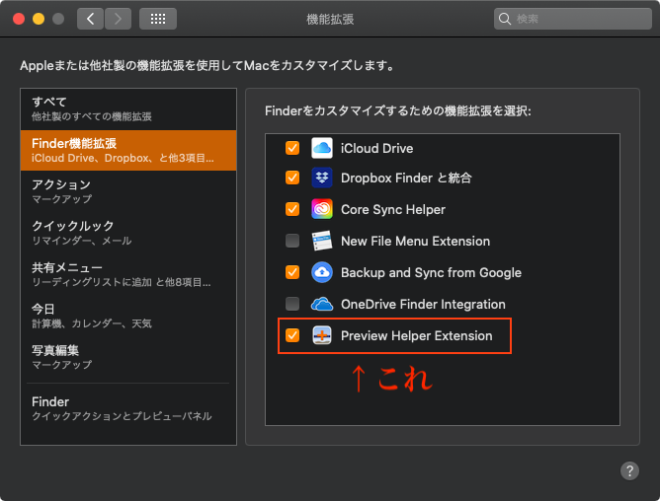
Task: Select 今日 in the sidebar
Action: click(128, 316)
